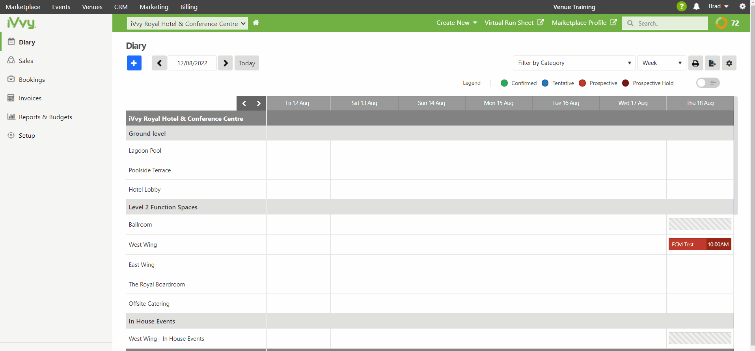This screenshot has width=755, height=351.
Task: Shift calendar columns left
Action: [244, 103]
